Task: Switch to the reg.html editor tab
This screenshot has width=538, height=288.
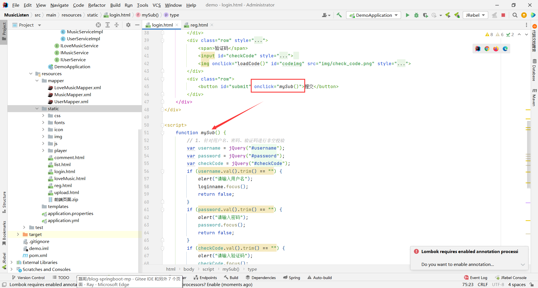Action: pyautogui.click(x=199, y=25)
